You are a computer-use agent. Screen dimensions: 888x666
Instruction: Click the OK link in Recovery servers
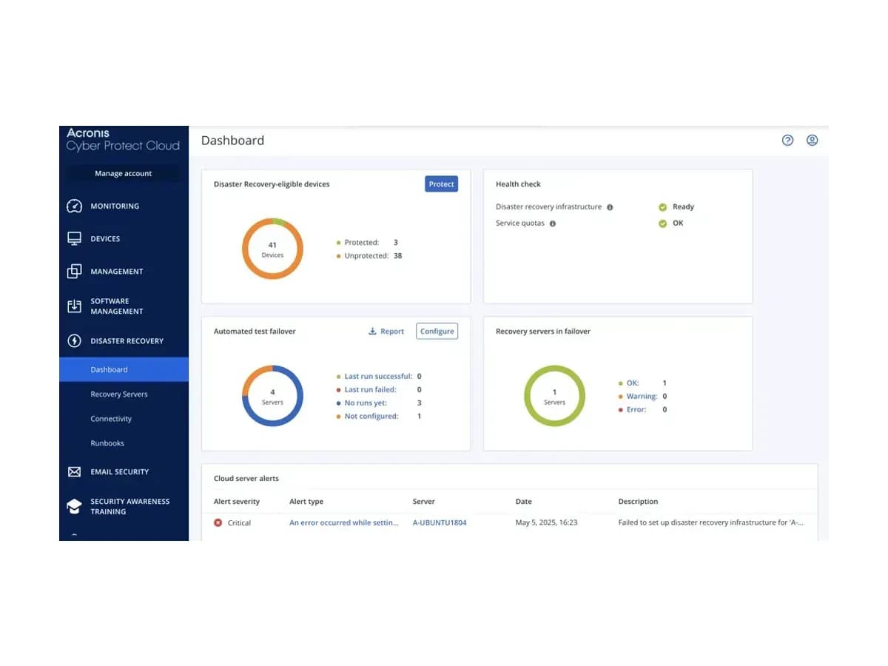tap(633, 383)
